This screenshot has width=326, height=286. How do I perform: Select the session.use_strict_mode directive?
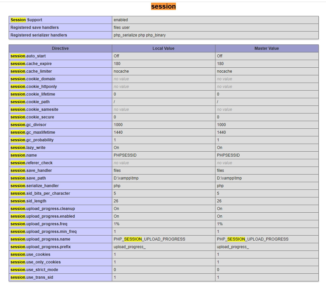[x=34, y=270]
